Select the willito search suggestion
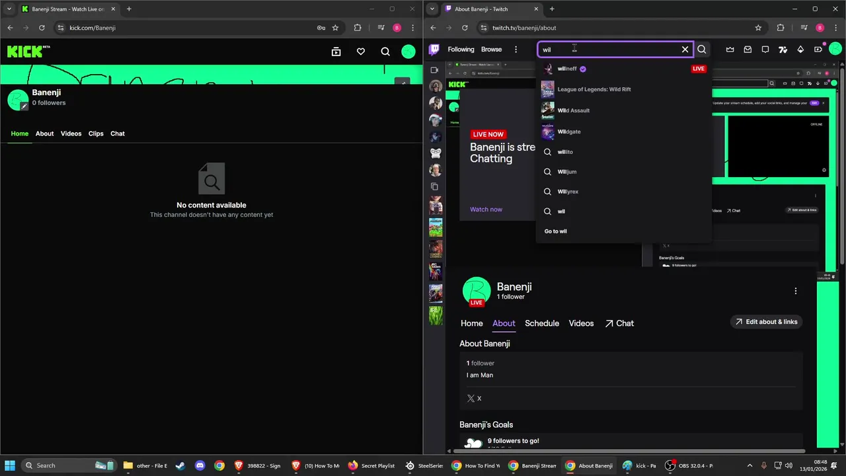The width and height of the screenshot is (846, 476). coord(624,152)
